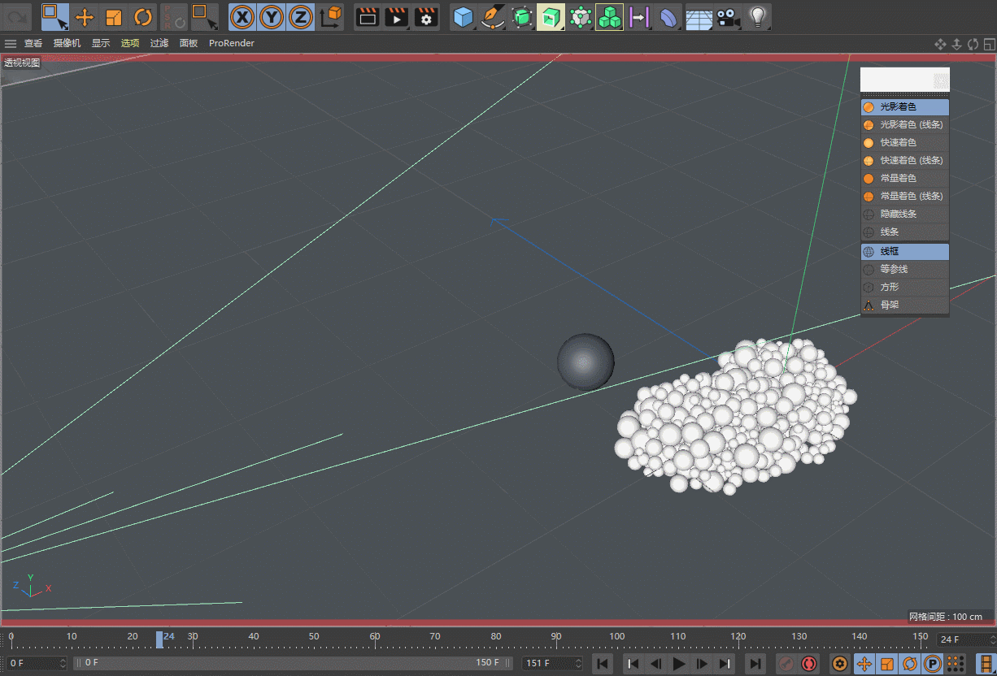Viewport: 997px width, 676px height.
Task: Activate the Move tool in top toolbar
Action: pos(85,16)
